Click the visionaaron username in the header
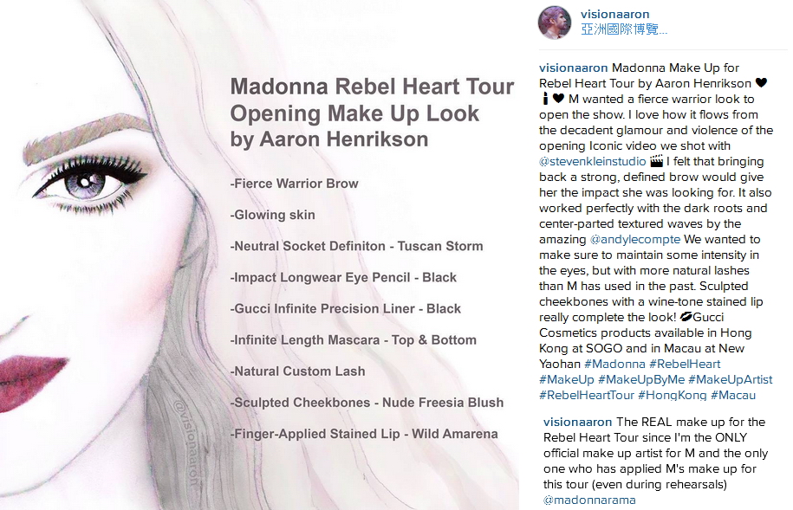The width and height of the screenshot is (793, 510). 614,14
